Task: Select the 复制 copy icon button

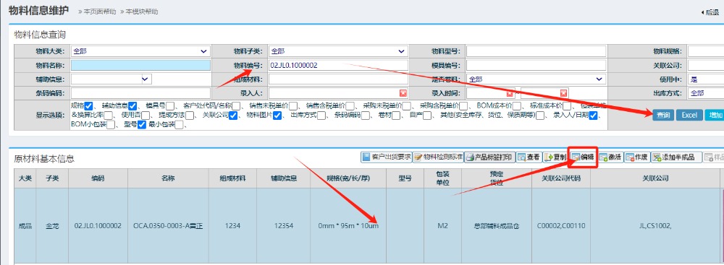Action: [x=555, y=157]
